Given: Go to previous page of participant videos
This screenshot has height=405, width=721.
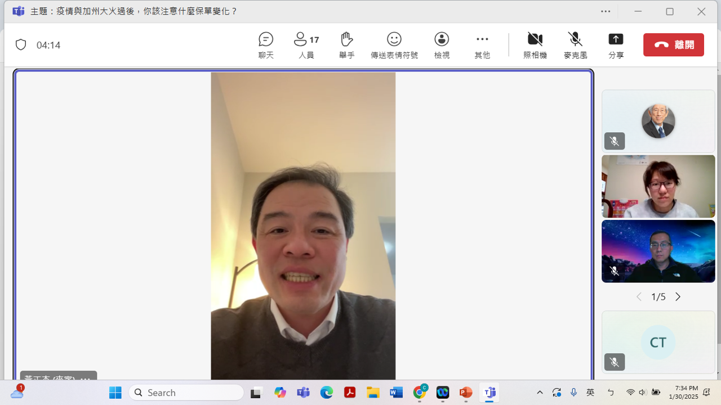Looking at the screenshot, I should [x=639, y=297].
